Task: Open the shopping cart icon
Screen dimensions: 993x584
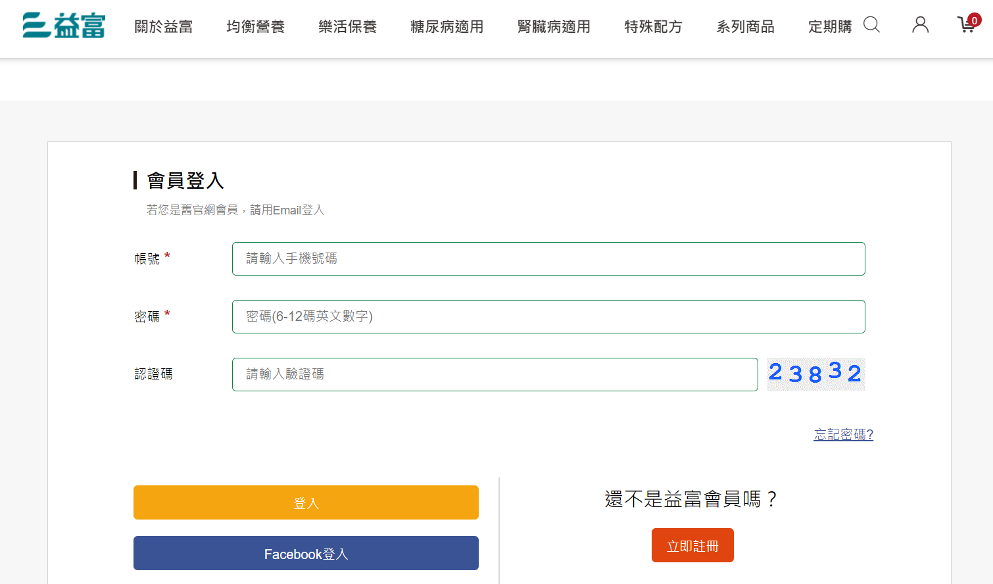Action: pos(967,25)
